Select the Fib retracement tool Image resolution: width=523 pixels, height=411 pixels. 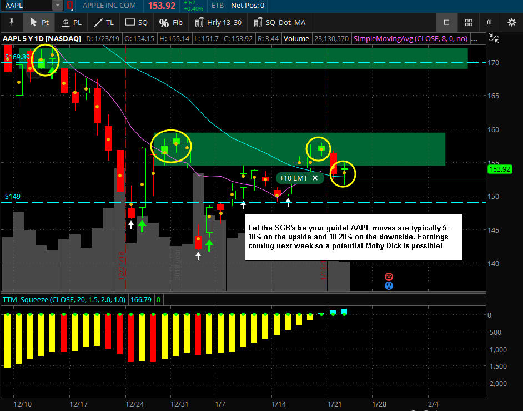point(170,22)
